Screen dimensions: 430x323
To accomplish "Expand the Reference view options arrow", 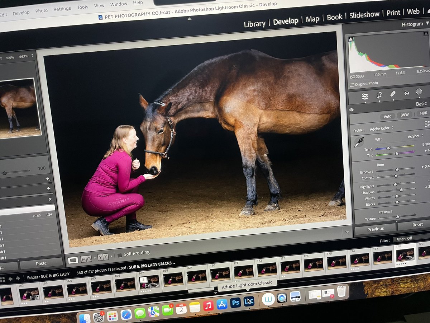I will [x=94, y=258].
